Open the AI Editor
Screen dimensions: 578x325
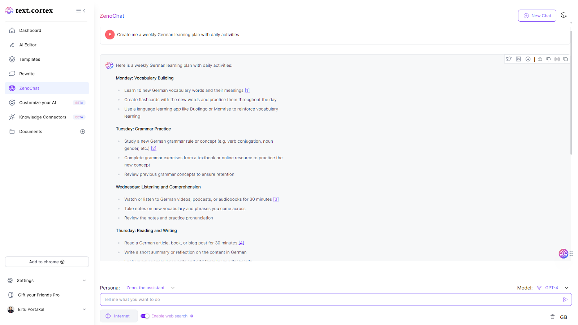coord(47,45)
